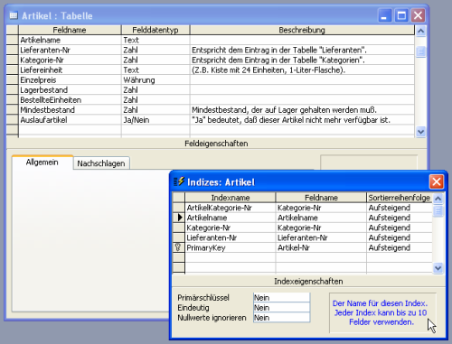The width and height of the screenshot is (452, 344).
Task: Click the Artikel-Nr field name in PrimaryKey row
Action: click(x=321, y=247)
